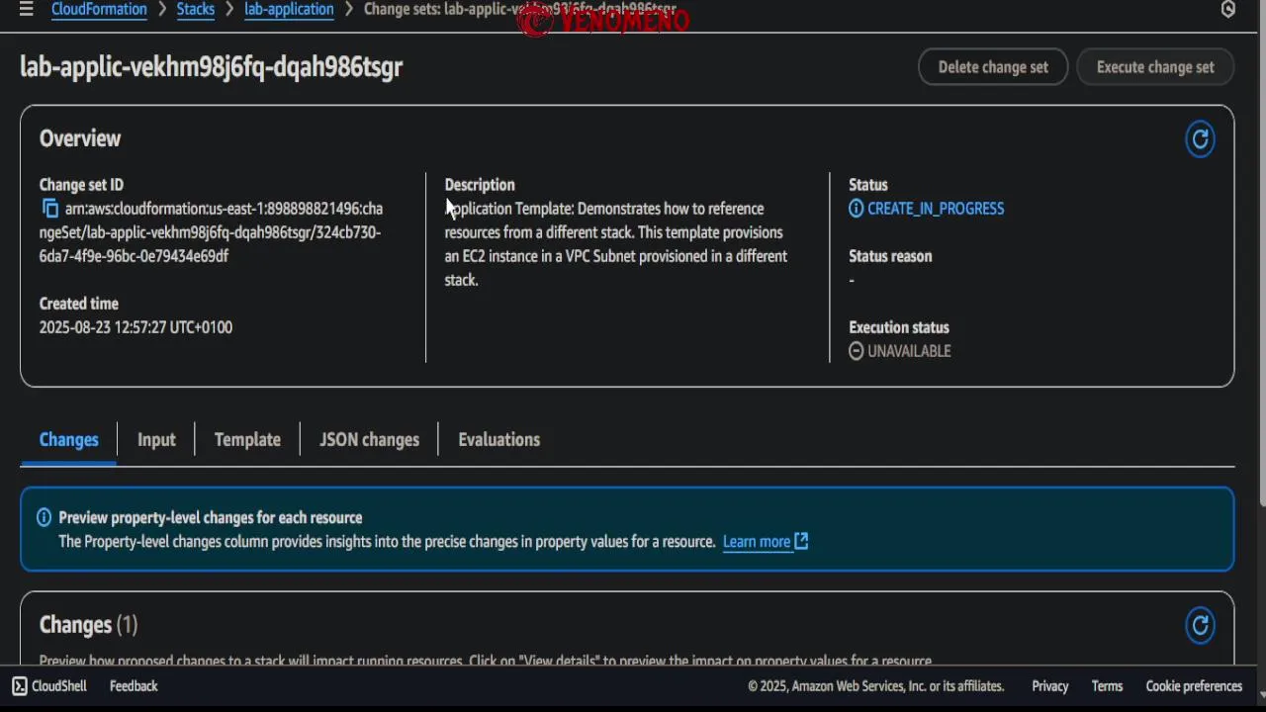Viewport: 1266px width, 712px height.
Task: Open the lab-application breadcrumb link
Action: [x=289, y=9]
